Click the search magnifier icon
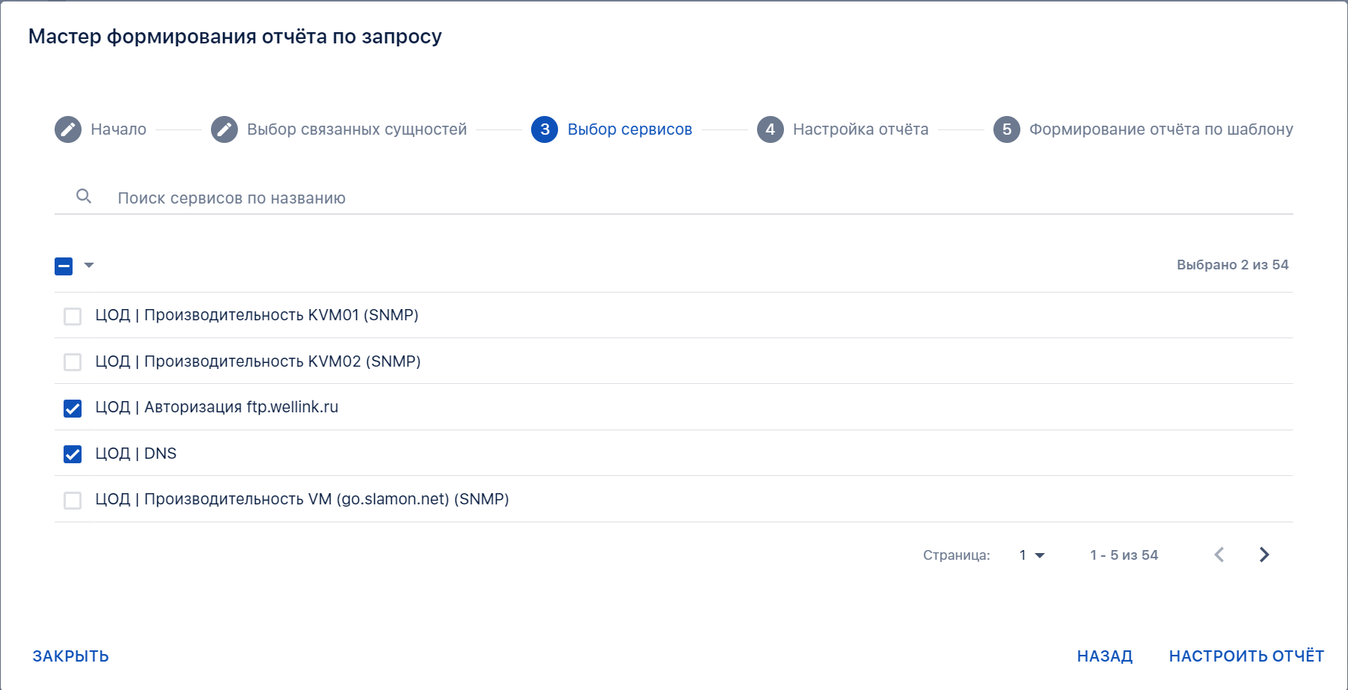Screen dimensions: 1348x690 [x=84, y=196]
